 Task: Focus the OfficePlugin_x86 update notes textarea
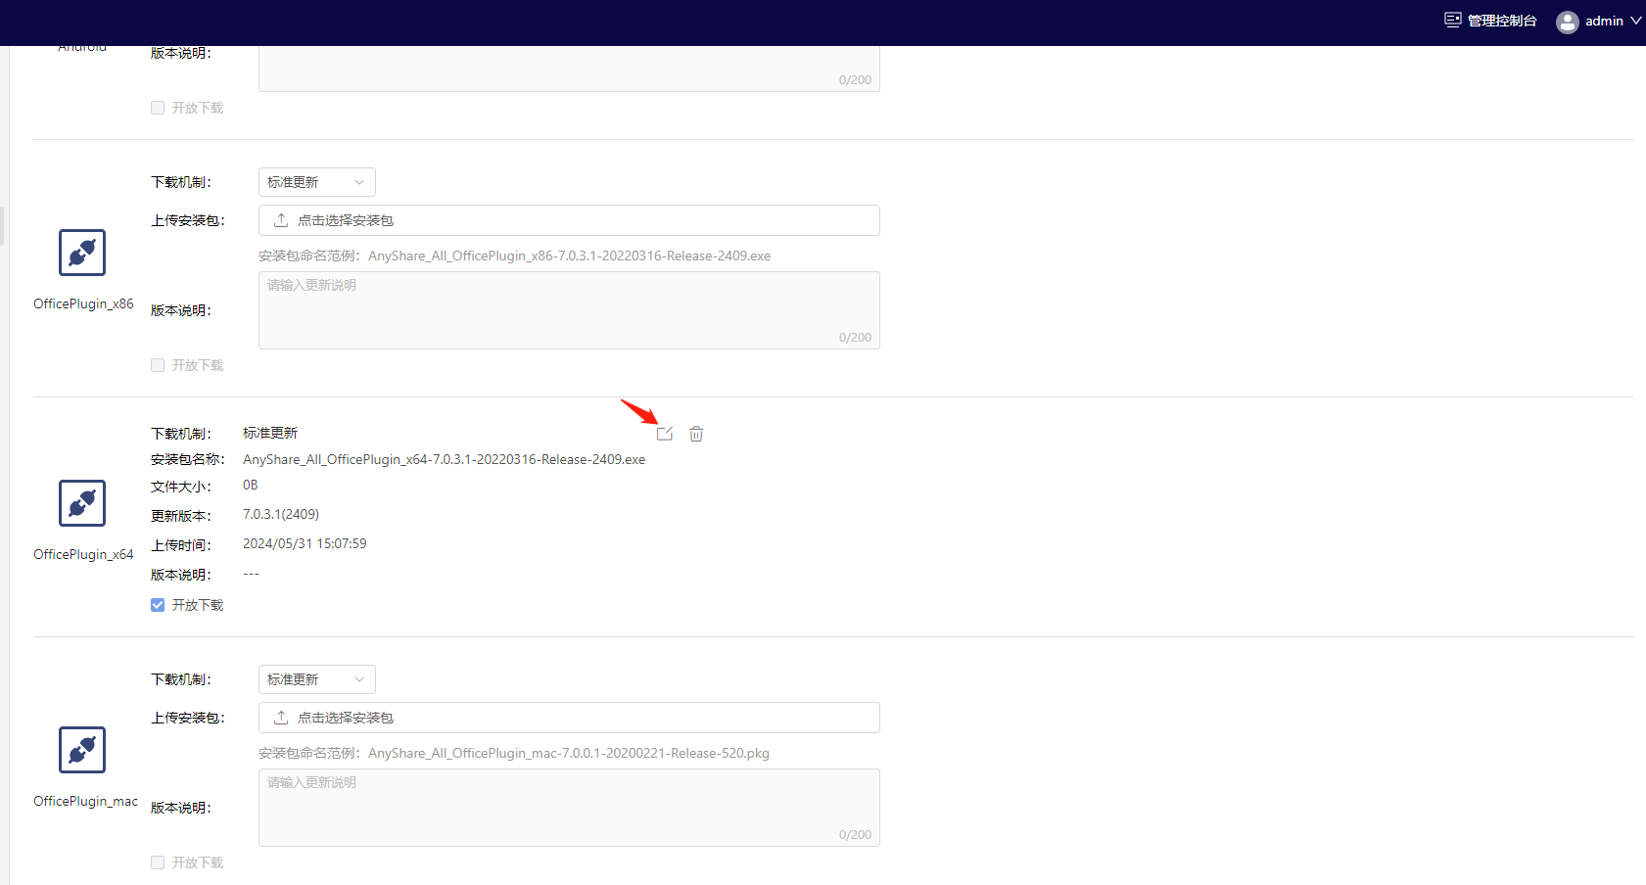[569, 310]
